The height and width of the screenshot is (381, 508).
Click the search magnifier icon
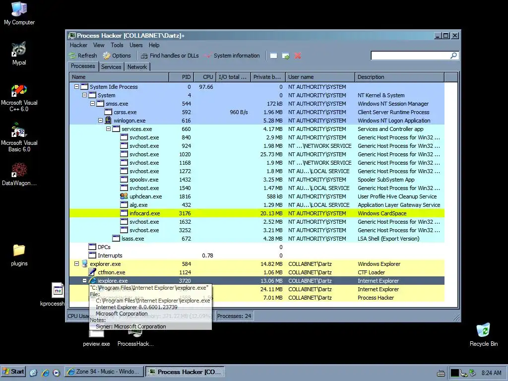pyautogui.click(x=454, y=56)
